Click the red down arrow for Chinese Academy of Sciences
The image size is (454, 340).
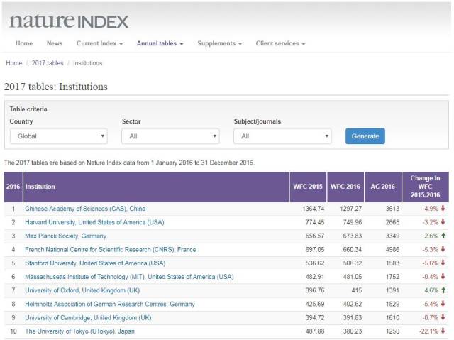pyautogui.click(x=443, y=209)
